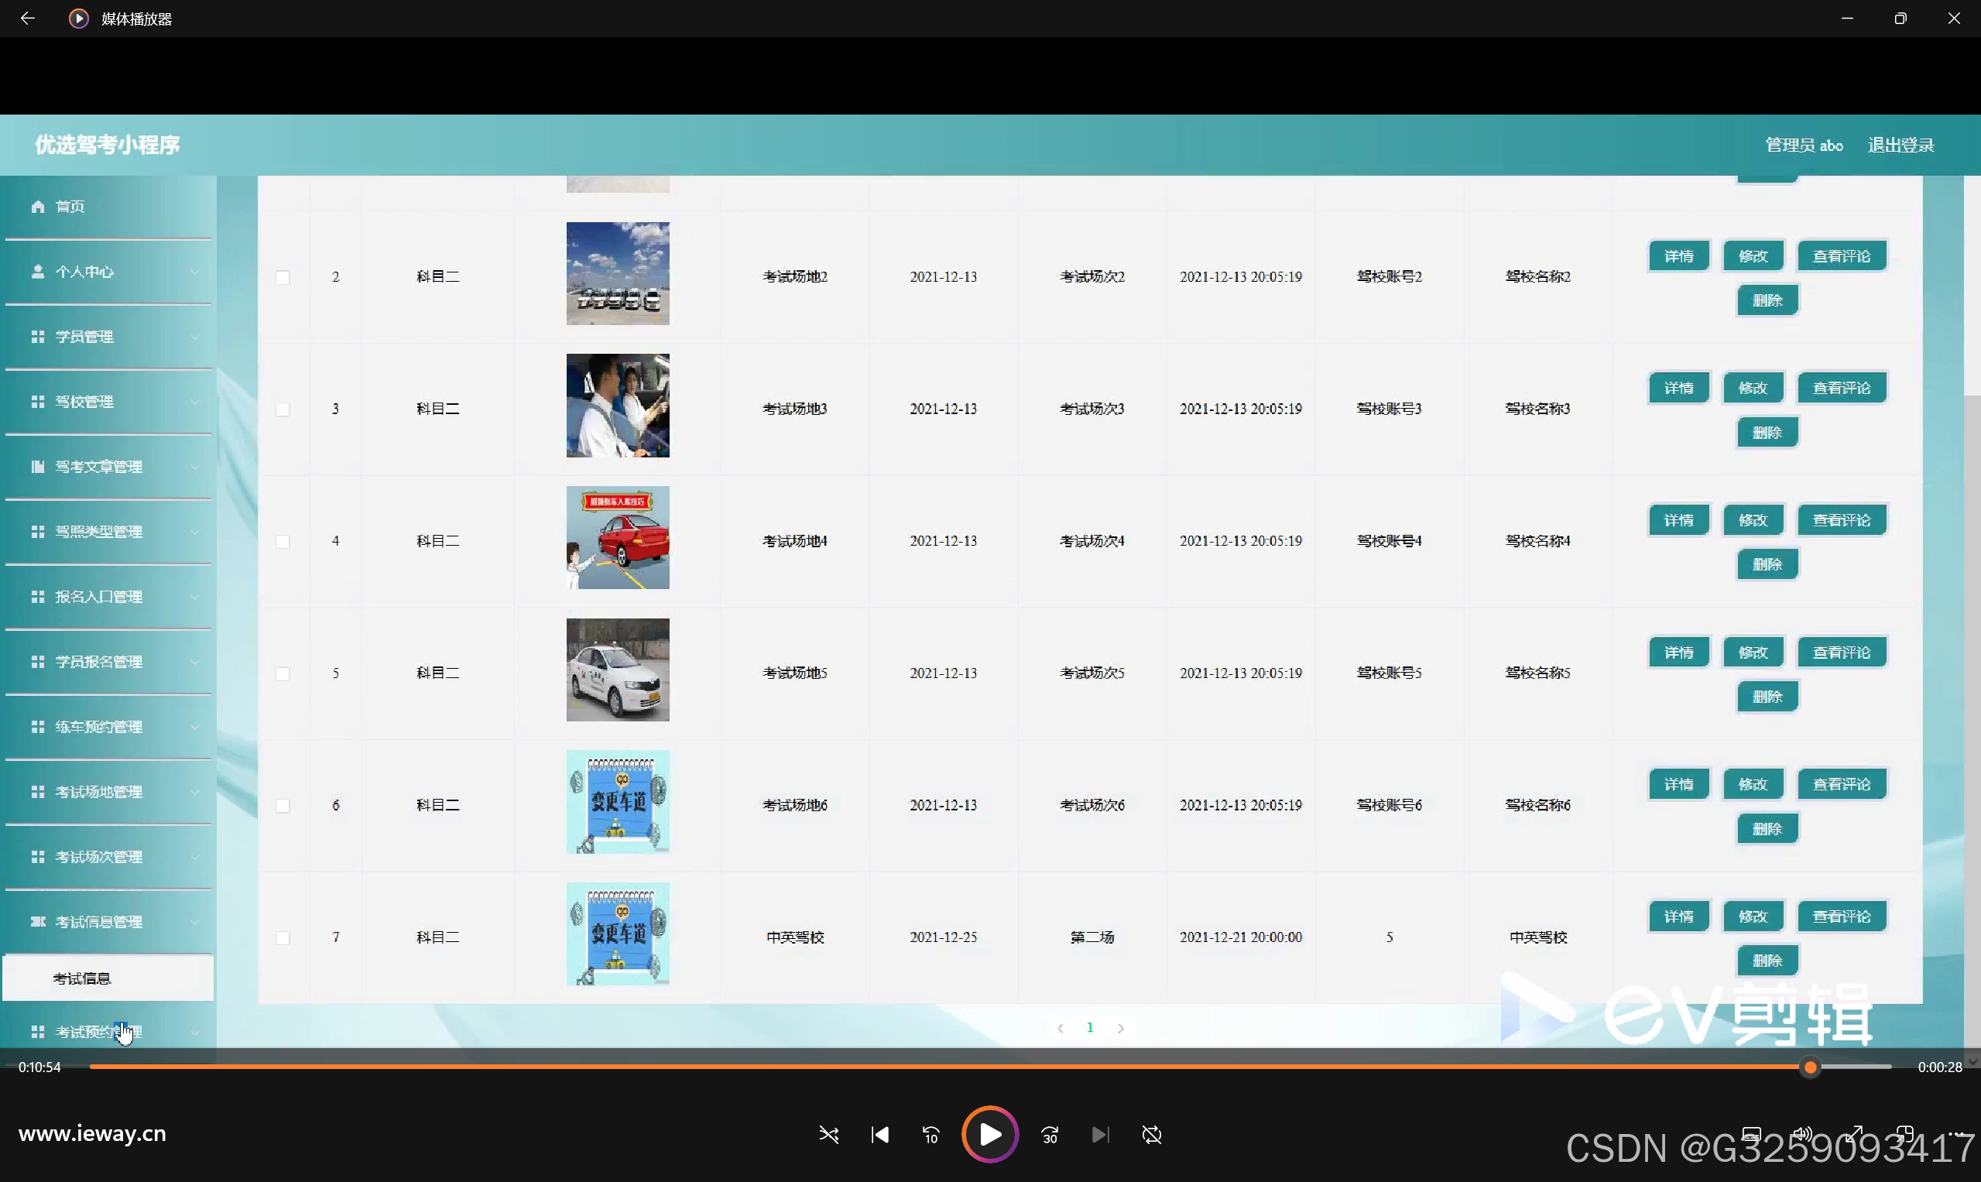
Task: Go to the previous page of results
Action: click(x=1061, y=1028)
